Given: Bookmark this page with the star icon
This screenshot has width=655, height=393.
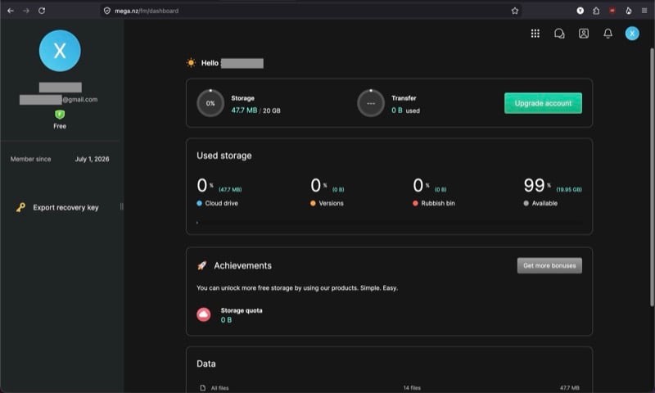Looking at the screenshot, I should pos(515,11).
